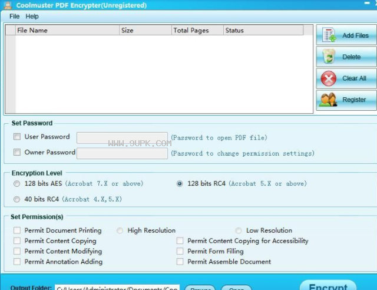377x290 pixels.
Task: Click the 'Password to open PDF file' hint text
Action: tap(219, 138)
